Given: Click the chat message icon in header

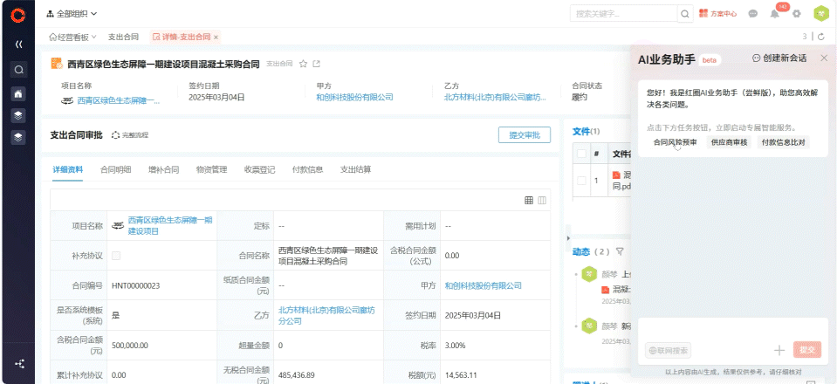Looking at the screenshot, I should point(752,14).
